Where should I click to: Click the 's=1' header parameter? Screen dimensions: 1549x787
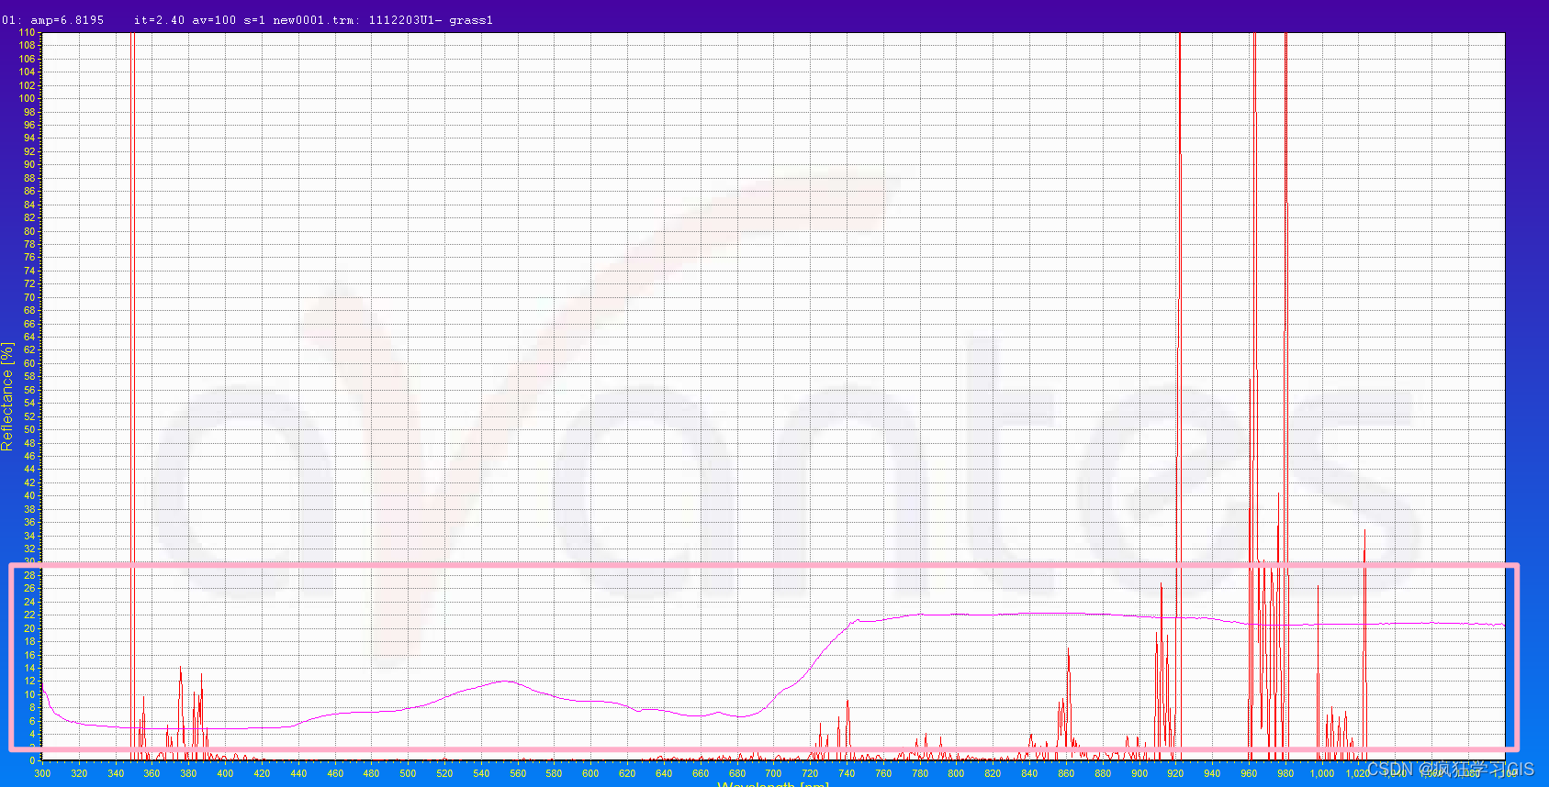[254, 20]
